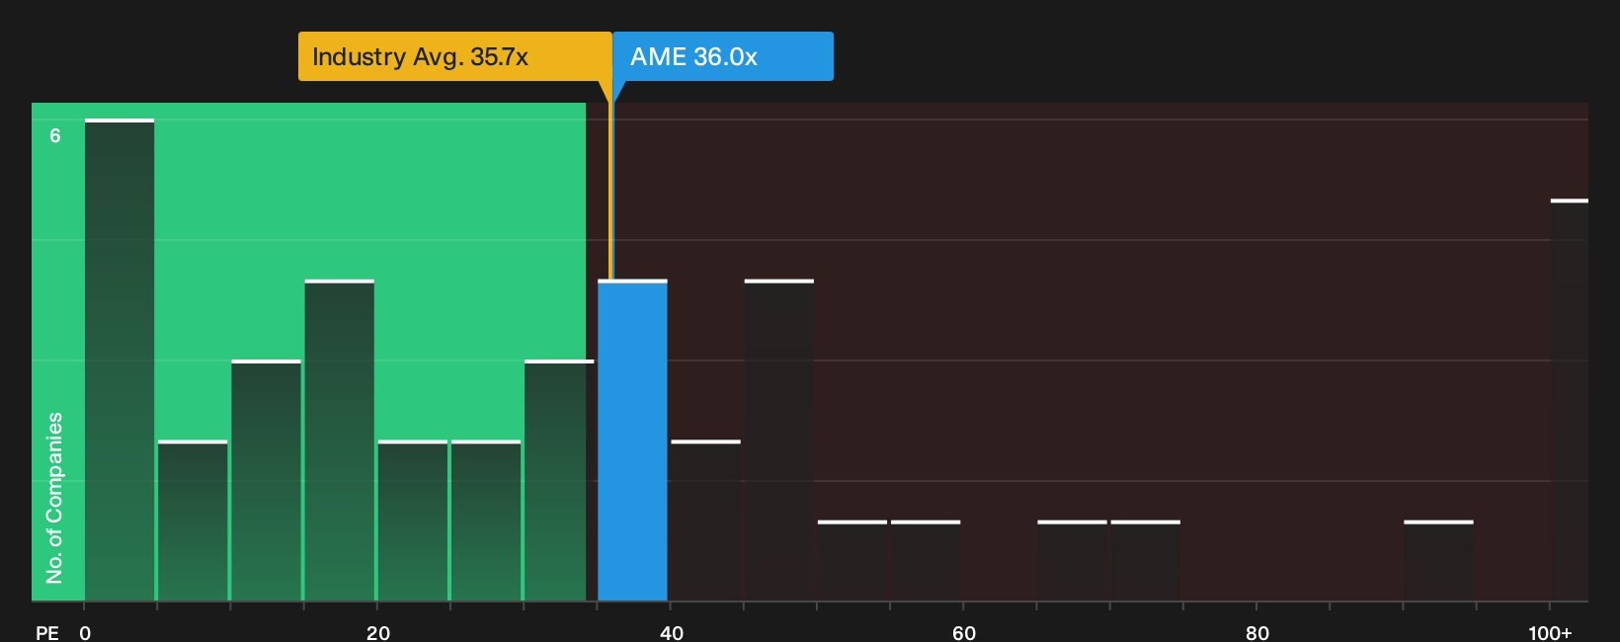Click the "60" x-axis tick label
This screenshot has width=1620, height=642.
pos(964,632)
